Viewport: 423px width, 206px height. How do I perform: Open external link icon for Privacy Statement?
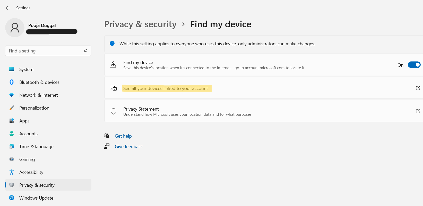418,111
